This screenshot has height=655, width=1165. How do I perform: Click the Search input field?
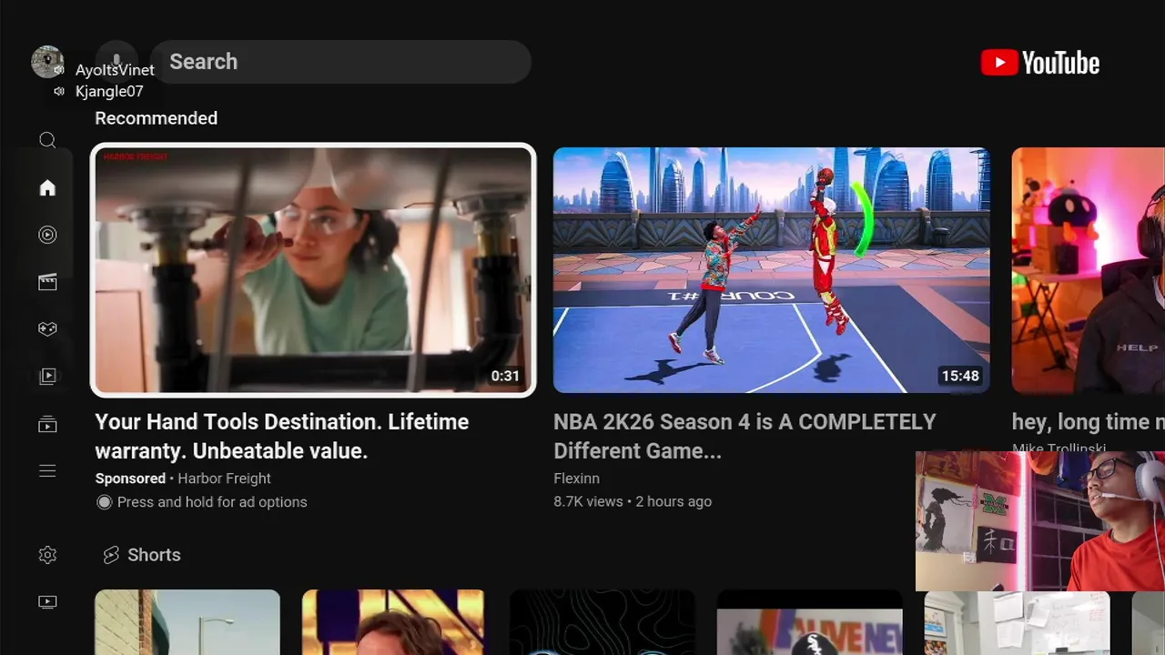(x=340, y=62)
